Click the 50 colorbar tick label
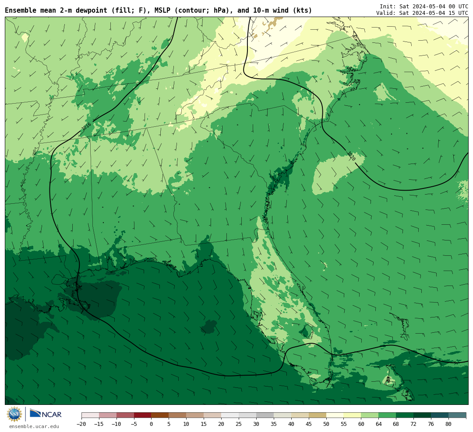This screenshot has width=473, height=432. coord(326,424)
